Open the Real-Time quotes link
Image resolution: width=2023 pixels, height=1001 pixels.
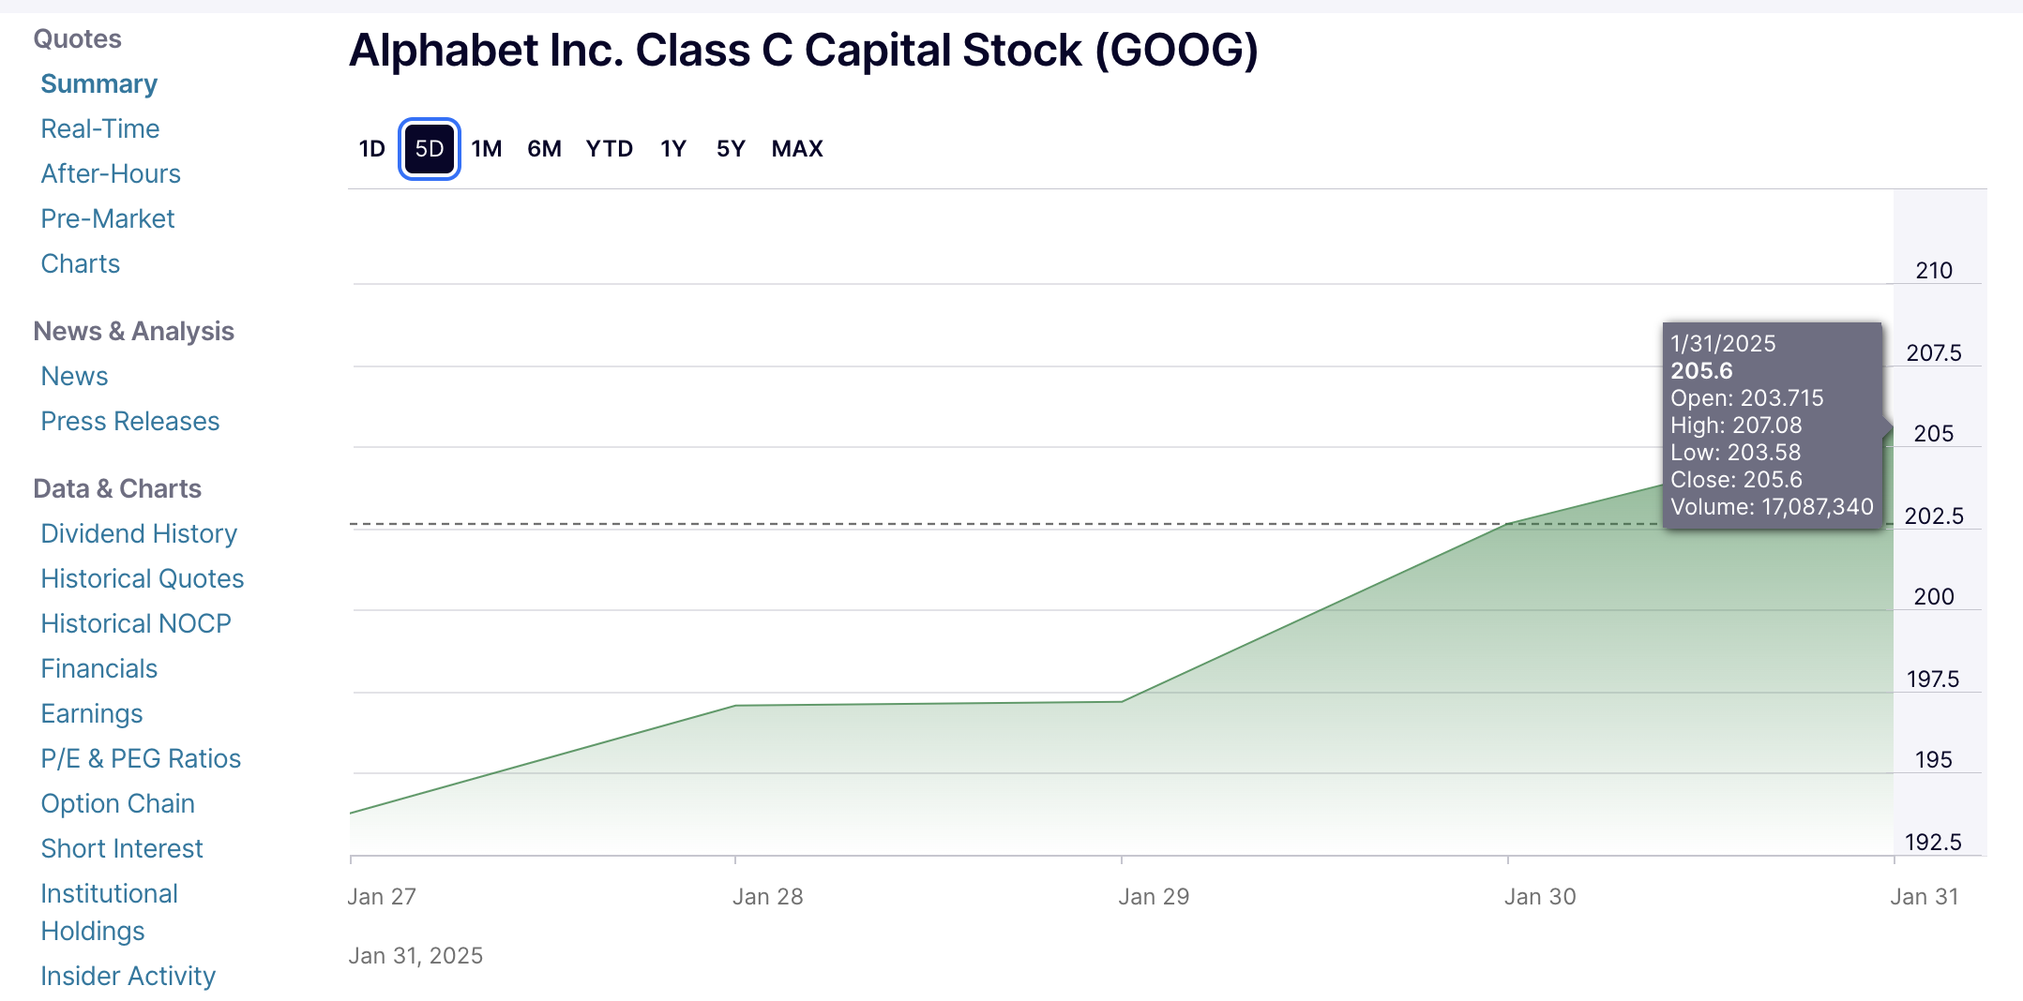[100, 128]
